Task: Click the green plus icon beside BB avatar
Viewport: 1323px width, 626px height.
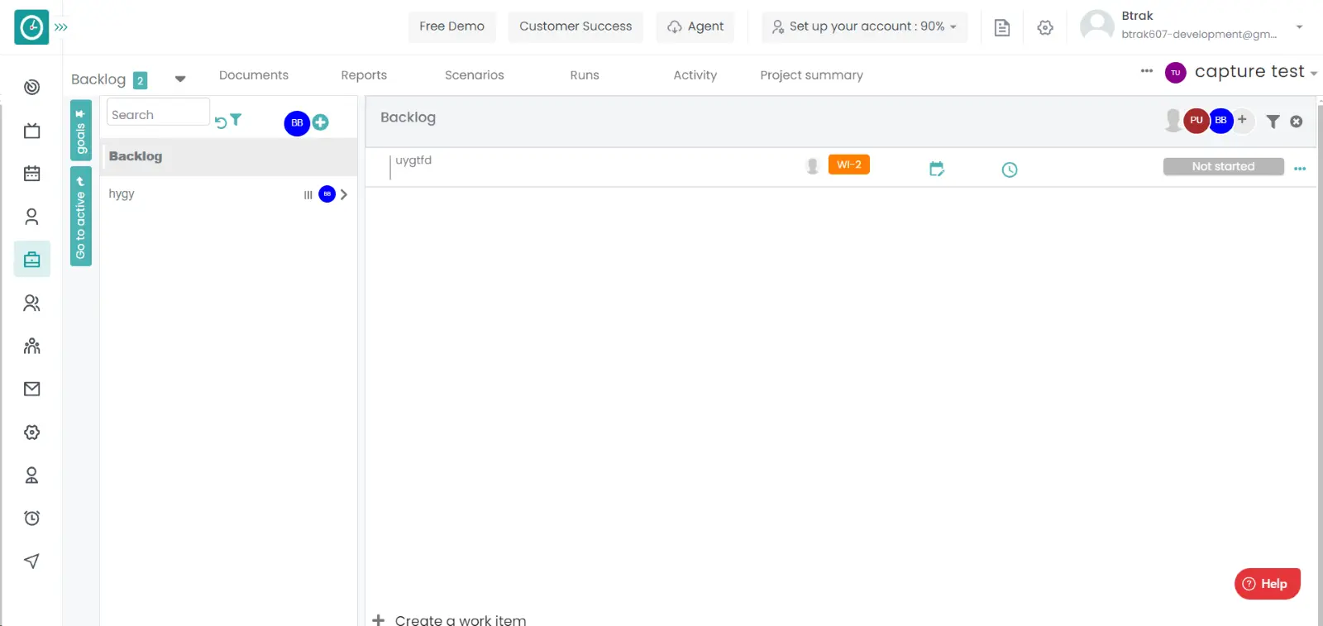Action: coord(321,122)
